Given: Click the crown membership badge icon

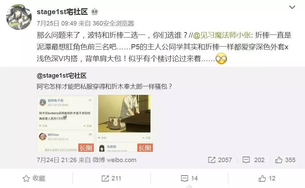Looking at the screenshot, I should 95,12.
